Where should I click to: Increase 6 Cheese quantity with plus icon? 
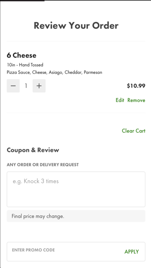(39, 86)
